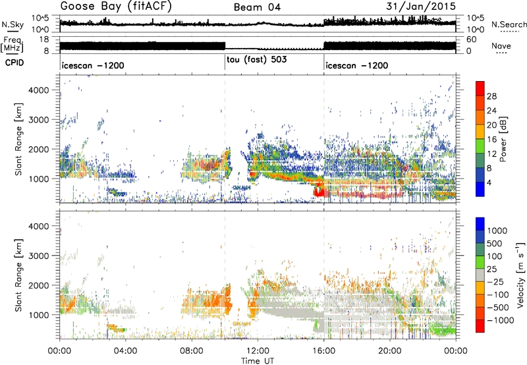Select the red bottom segment of Velocity color bar
The width and height of the screenshot is (527, 365).
point(480,326)
